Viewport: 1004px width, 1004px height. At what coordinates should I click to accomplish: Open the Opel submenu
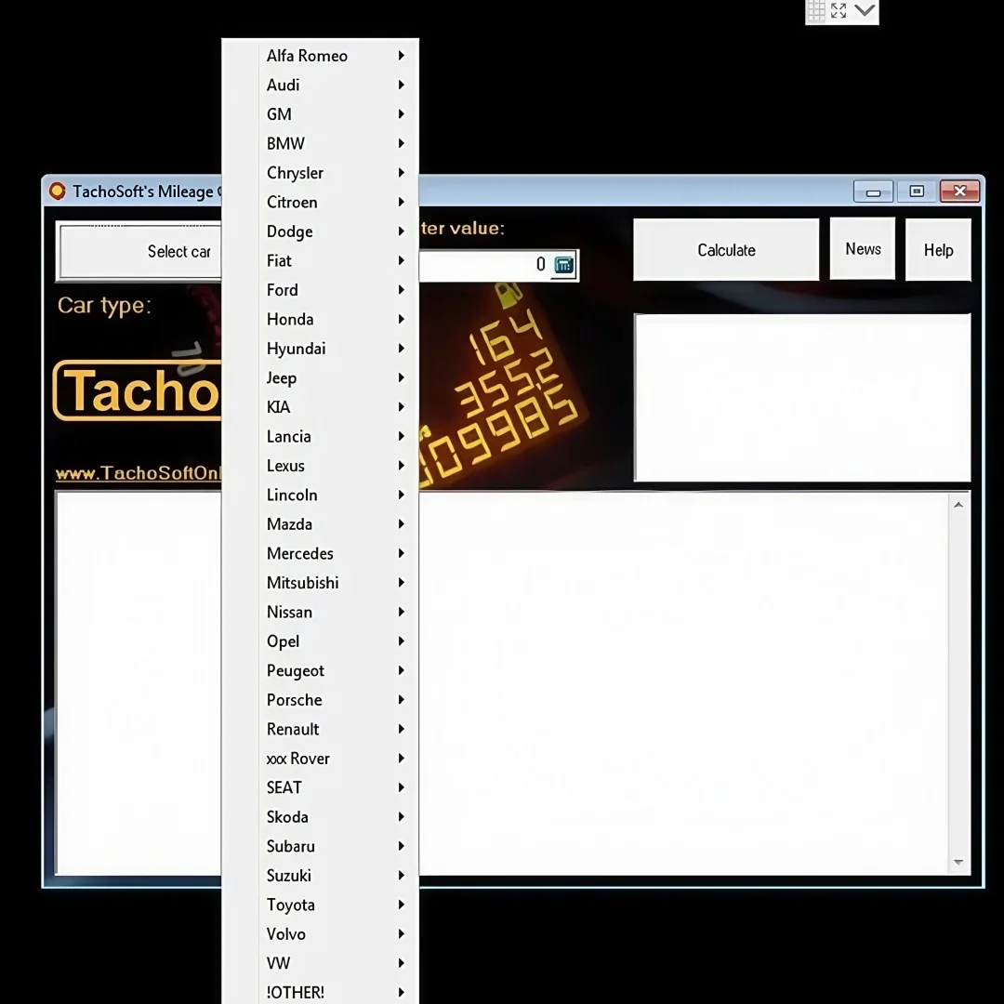tap(320, 641)
